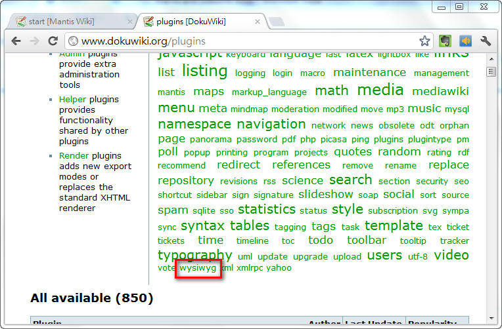Open the Evernote elephant extension

coord(445,41)
